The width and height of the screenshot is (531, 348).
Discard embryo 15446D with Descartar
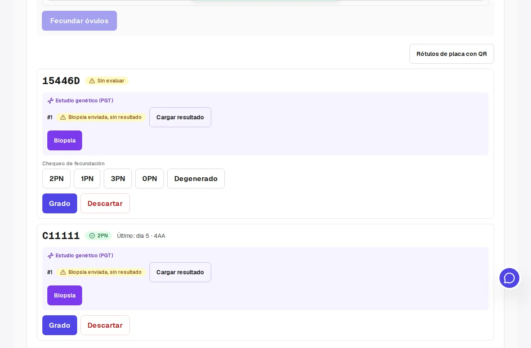(105, 203)
